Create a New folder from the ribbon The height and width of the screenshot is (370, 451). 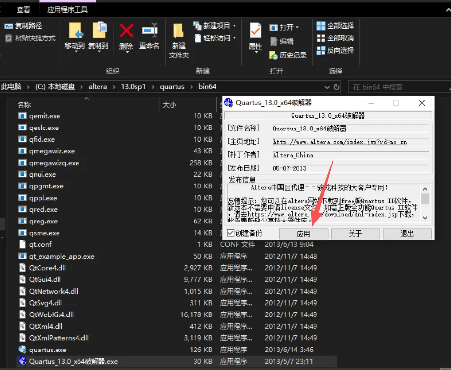coord(178,41)
